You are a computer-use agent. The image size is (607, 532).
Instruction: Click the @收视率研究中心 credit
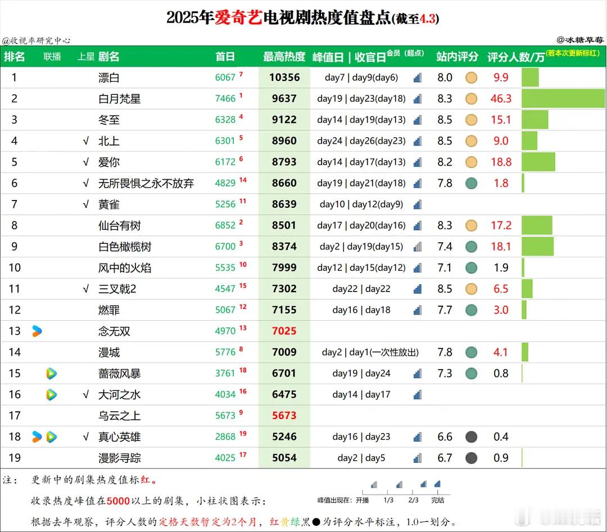(x=37, y=40)
